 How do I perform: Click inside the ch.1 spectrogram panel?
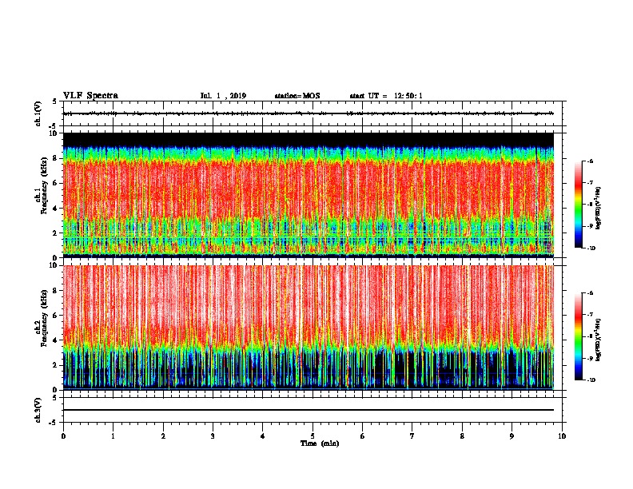308,195
